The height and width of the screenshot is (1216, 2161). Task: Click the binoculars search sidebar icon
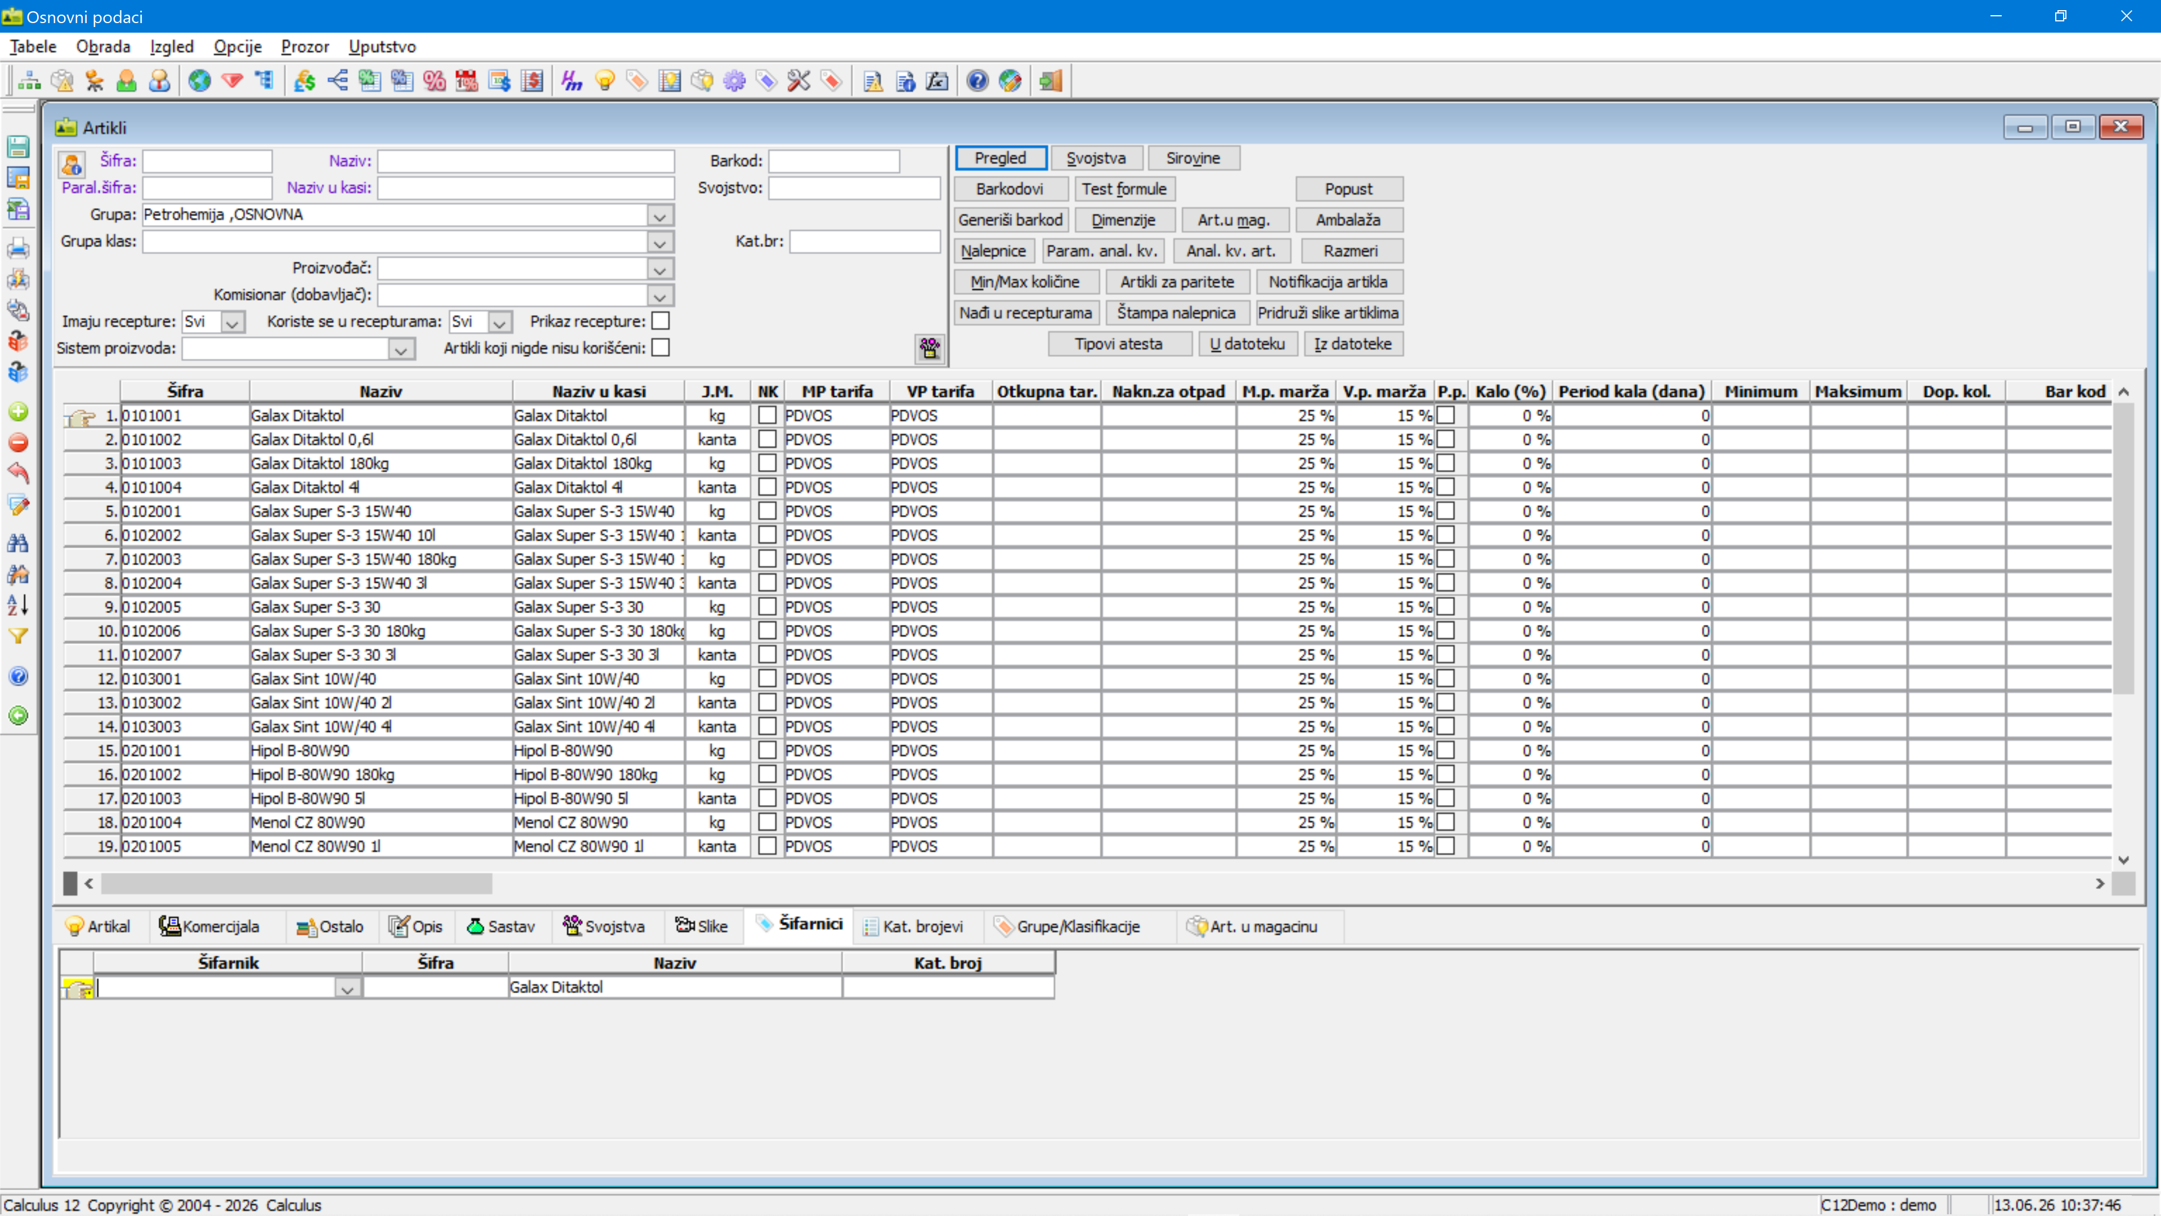19,543
